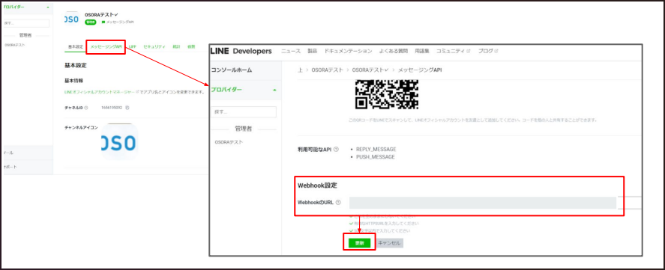The height and width of the screenshot is (270, 665).
Task: Focus search field in front window sidebar
Action: click(244, 112)
